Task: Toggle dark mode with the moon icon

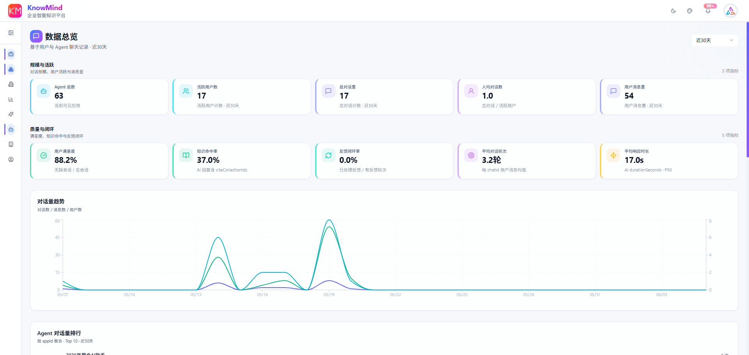Action: coord(673,11)
